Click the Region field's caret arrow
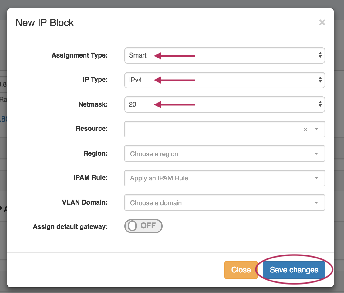The height and width of the screenshot is (293, 344). click(x=316, y=154)
